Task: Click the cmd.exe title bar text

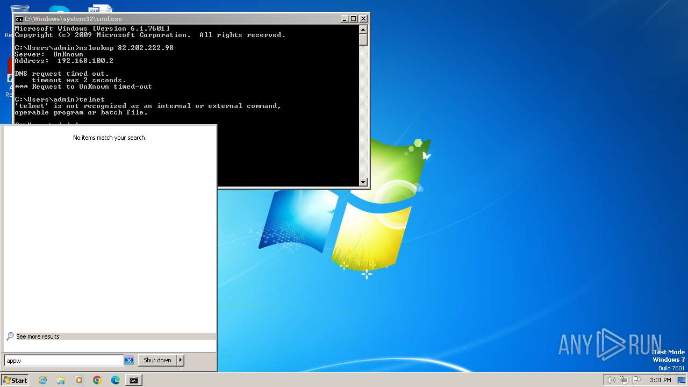Action: click(73, 19)
